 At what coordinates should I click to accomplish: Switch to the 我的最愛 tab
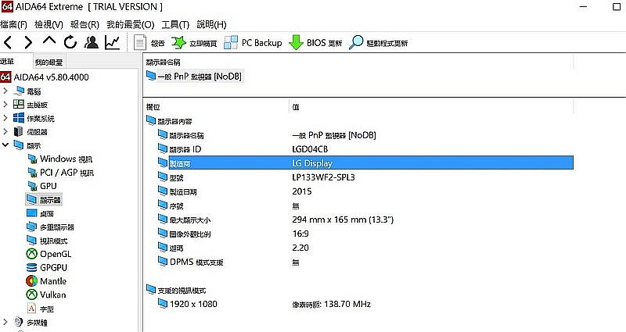tap(49, 62)
